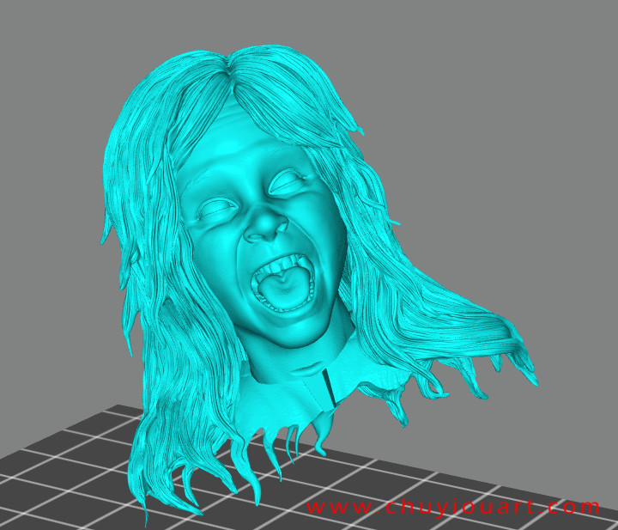The image size is (618, 530).
Task: Click the www.chuyiouart.com watermark link
Action: point(453,507)
